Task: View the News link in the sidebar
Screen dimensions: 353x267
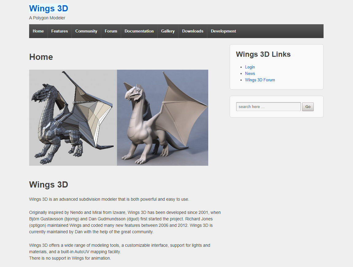Action: [250, 73]
